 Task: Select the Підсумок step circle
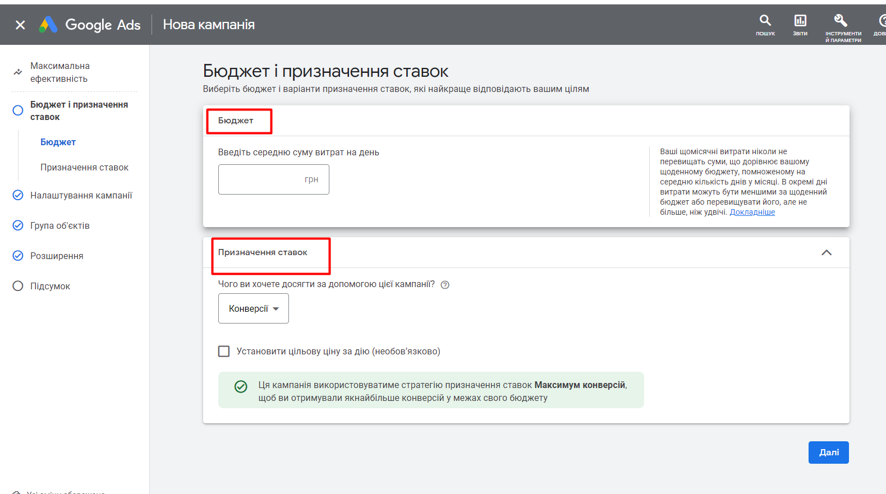[x=18, y=286]
